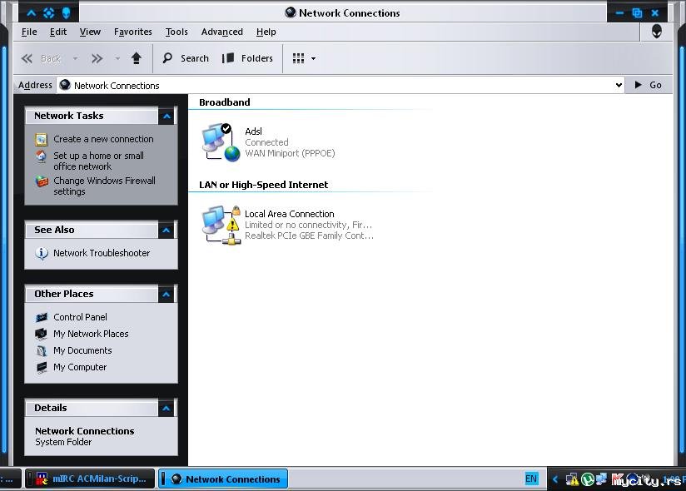
Task: Click Create a new connection link
Action: click(x=103, y=139)
